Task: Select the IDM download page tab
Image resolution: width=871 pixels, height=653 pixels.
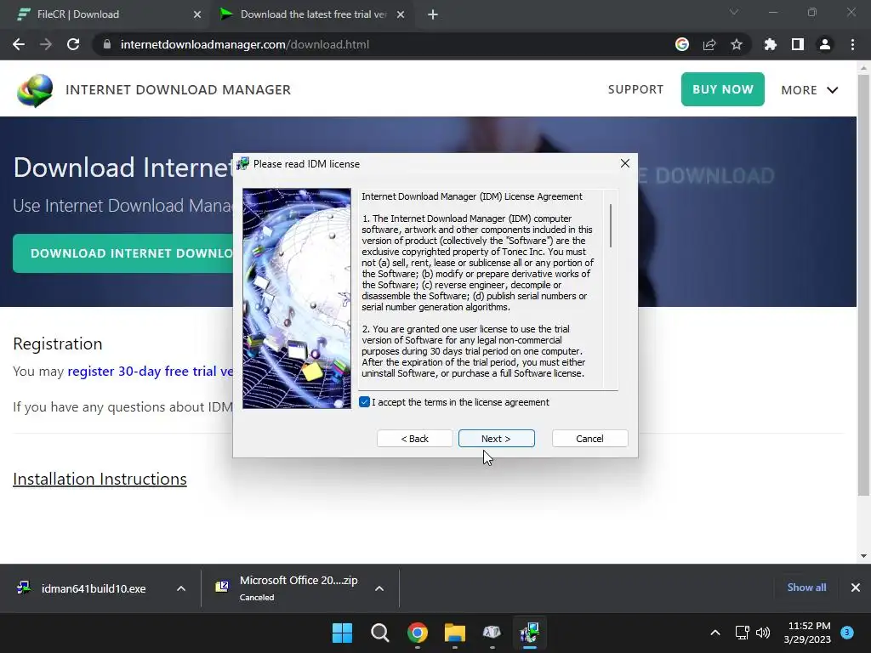Action: [x=313, y=14]
